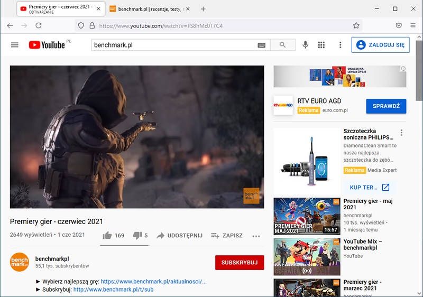Close the Premiery gier YouTube tab
423x297 pixels.
coord(98,9)
